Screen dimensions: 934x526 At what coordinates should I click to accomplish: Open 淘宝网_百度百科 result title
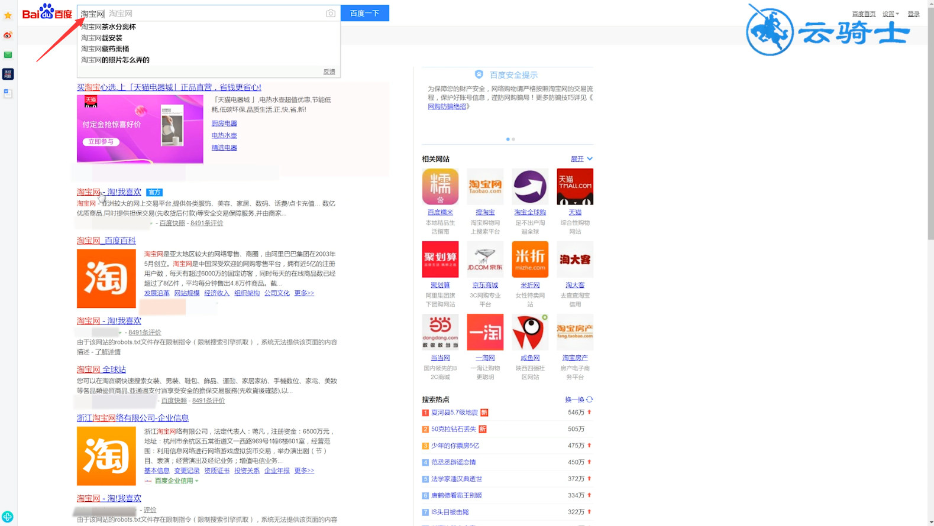coord(106,241)
